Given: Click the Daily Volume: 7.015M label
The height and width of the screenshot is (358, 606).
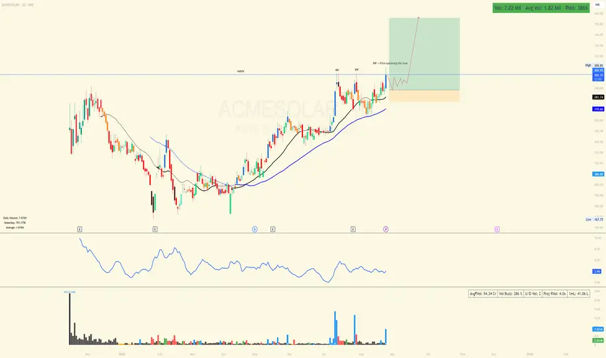Looking at the screenshot, I should pos(15,218).
